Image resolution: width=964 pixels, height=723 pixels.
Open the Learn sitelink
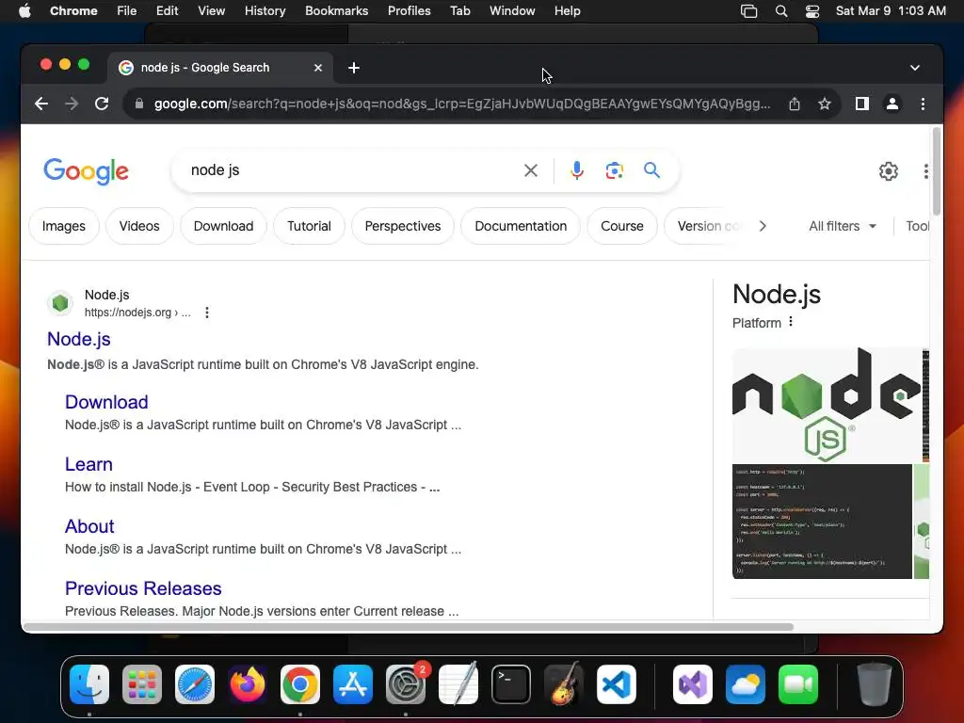point(88,464)
